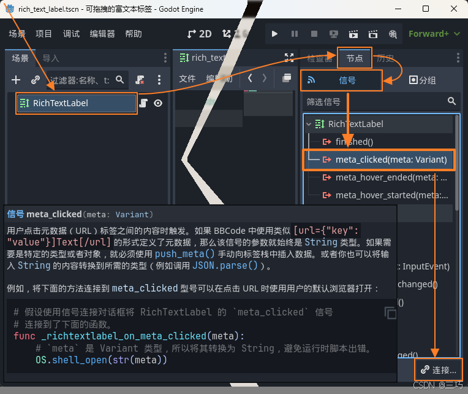Open the 编辑器 menu
The height and width of the screenshot is (394, 468).
pyautogui.click(x=102, y=34)
